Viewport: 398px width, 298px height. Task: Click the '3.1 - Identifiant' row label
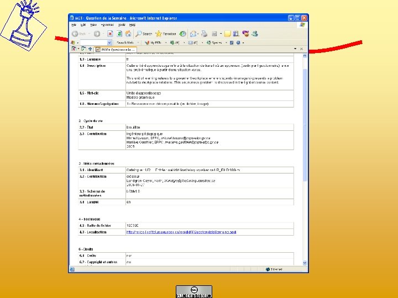pos(91,170)
